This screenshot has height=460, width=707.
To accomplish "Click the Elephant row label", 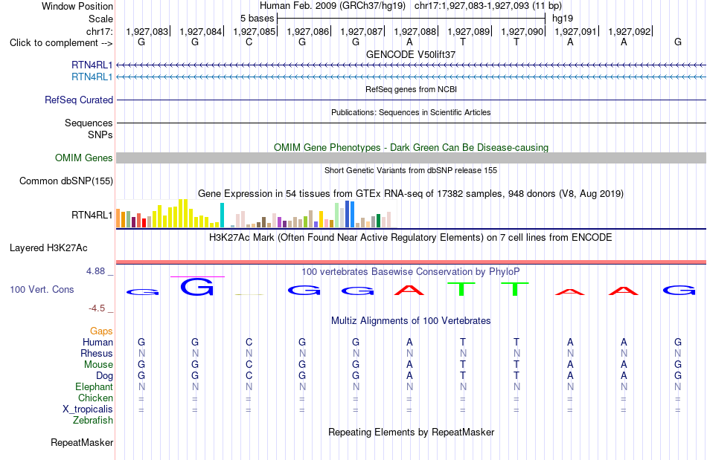I will coord(95,386).
